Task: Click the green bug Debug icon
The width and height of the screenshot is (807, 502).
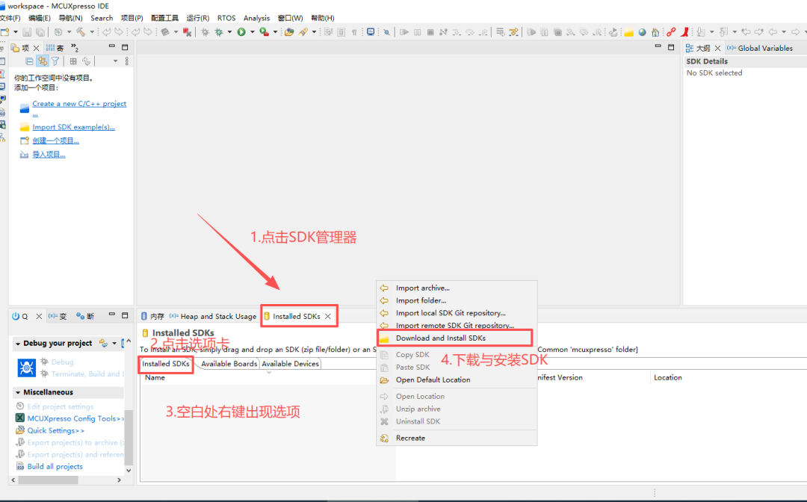Action: click(219, 32)
